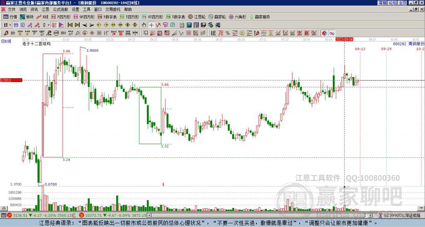425x227 pixels.
Task: Select the Gann fan lines tool
Action: click(x=153, y=33)
